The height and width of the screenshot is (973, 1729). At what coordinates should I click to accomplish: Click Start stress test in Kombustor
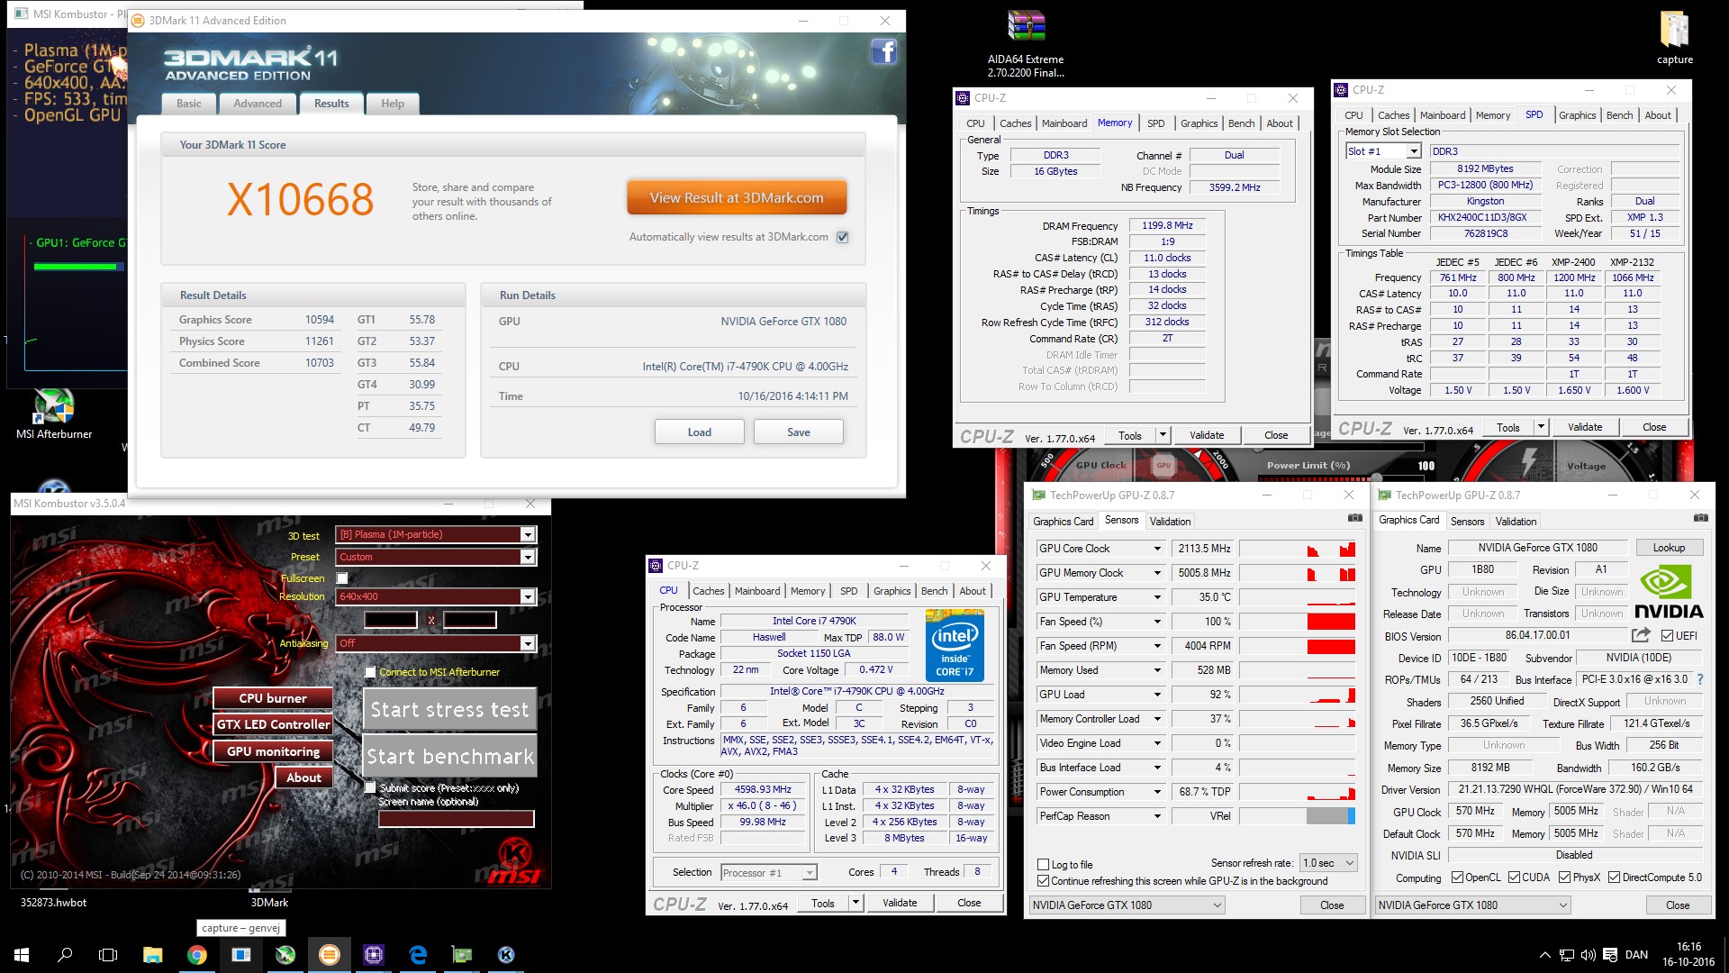[449, 710]
